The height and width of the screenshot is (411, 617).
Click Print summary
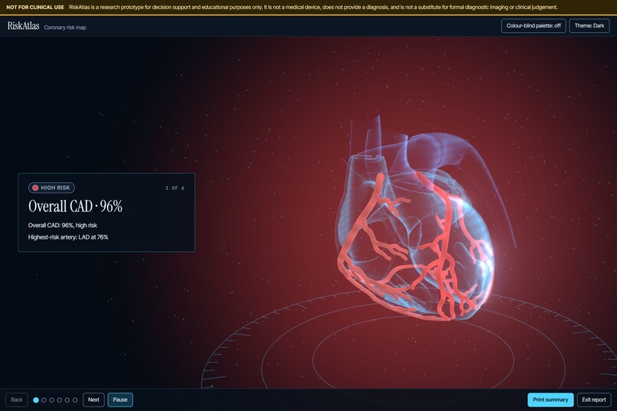(x=550, y=400)
